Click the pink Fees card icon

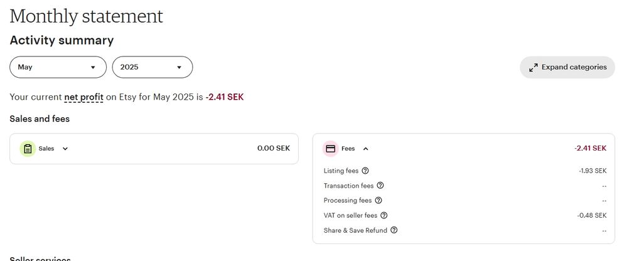point(330,149)
